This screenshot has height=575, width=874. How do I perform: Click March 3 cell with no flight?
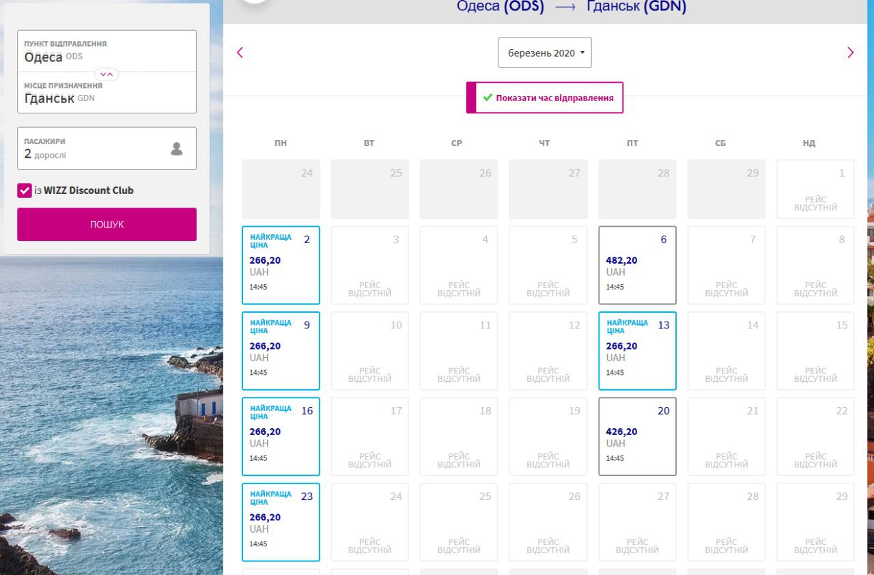[370, 265]
